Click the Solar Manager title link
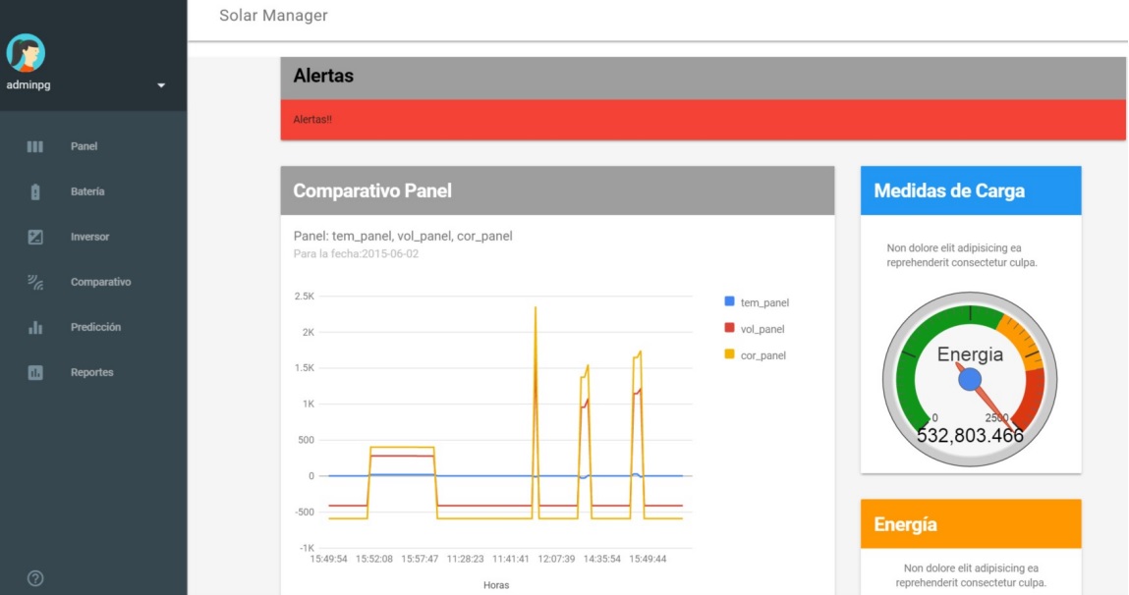Screen dimensions: 1129x595 pyautogui.click(x=273, y=16)
